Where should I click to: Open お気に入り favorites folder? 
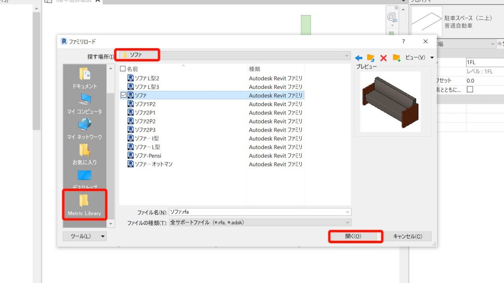[85, 154]
